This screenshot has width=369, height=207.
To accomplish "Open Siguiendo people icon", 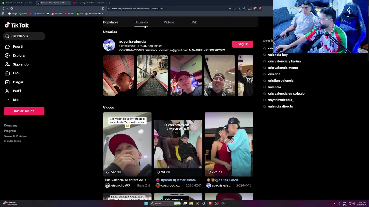I will [x=7, y=64].
